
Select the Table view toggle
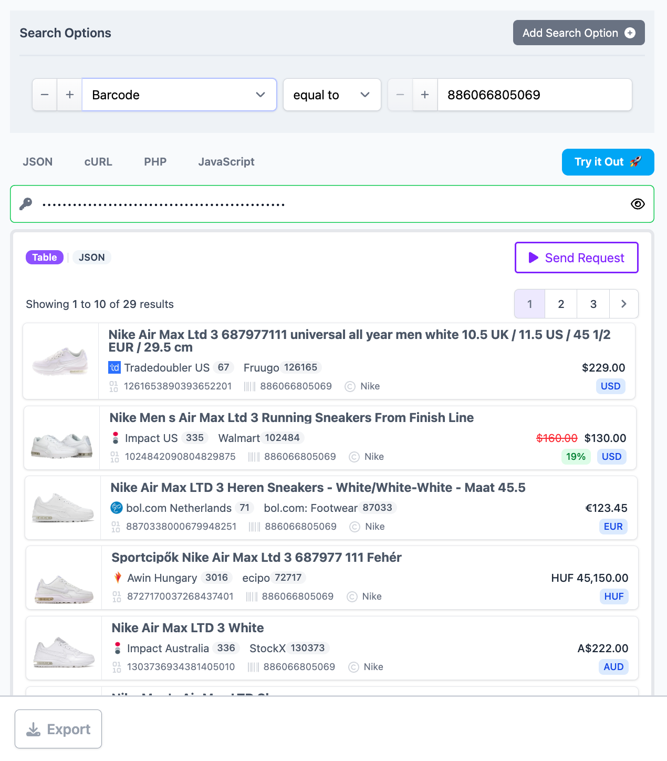[45, 257]
